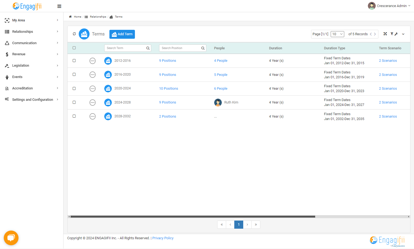Image resolution: width=414 pixels, height=249 pixels.
Task: Click Ruth Kim's avatar in 2024-2028 row
Action: [x=218, y=102]
